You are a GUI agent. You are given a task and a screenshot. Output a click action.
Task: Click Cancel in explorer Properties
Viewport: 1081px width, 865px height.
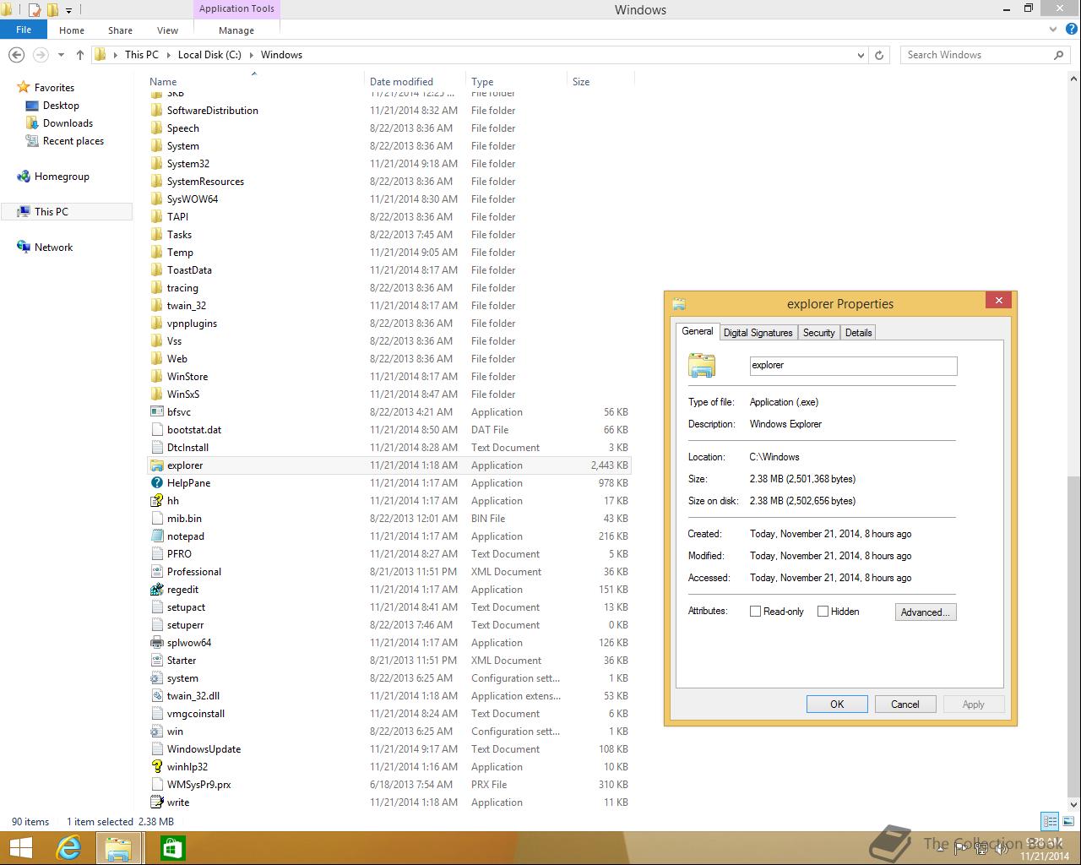[x=905, y=705]
